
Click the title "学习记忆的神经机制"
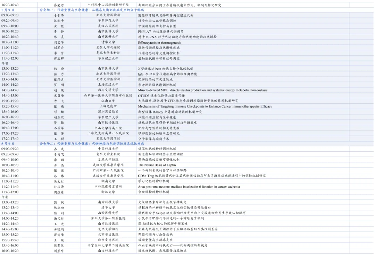[153, 181]
